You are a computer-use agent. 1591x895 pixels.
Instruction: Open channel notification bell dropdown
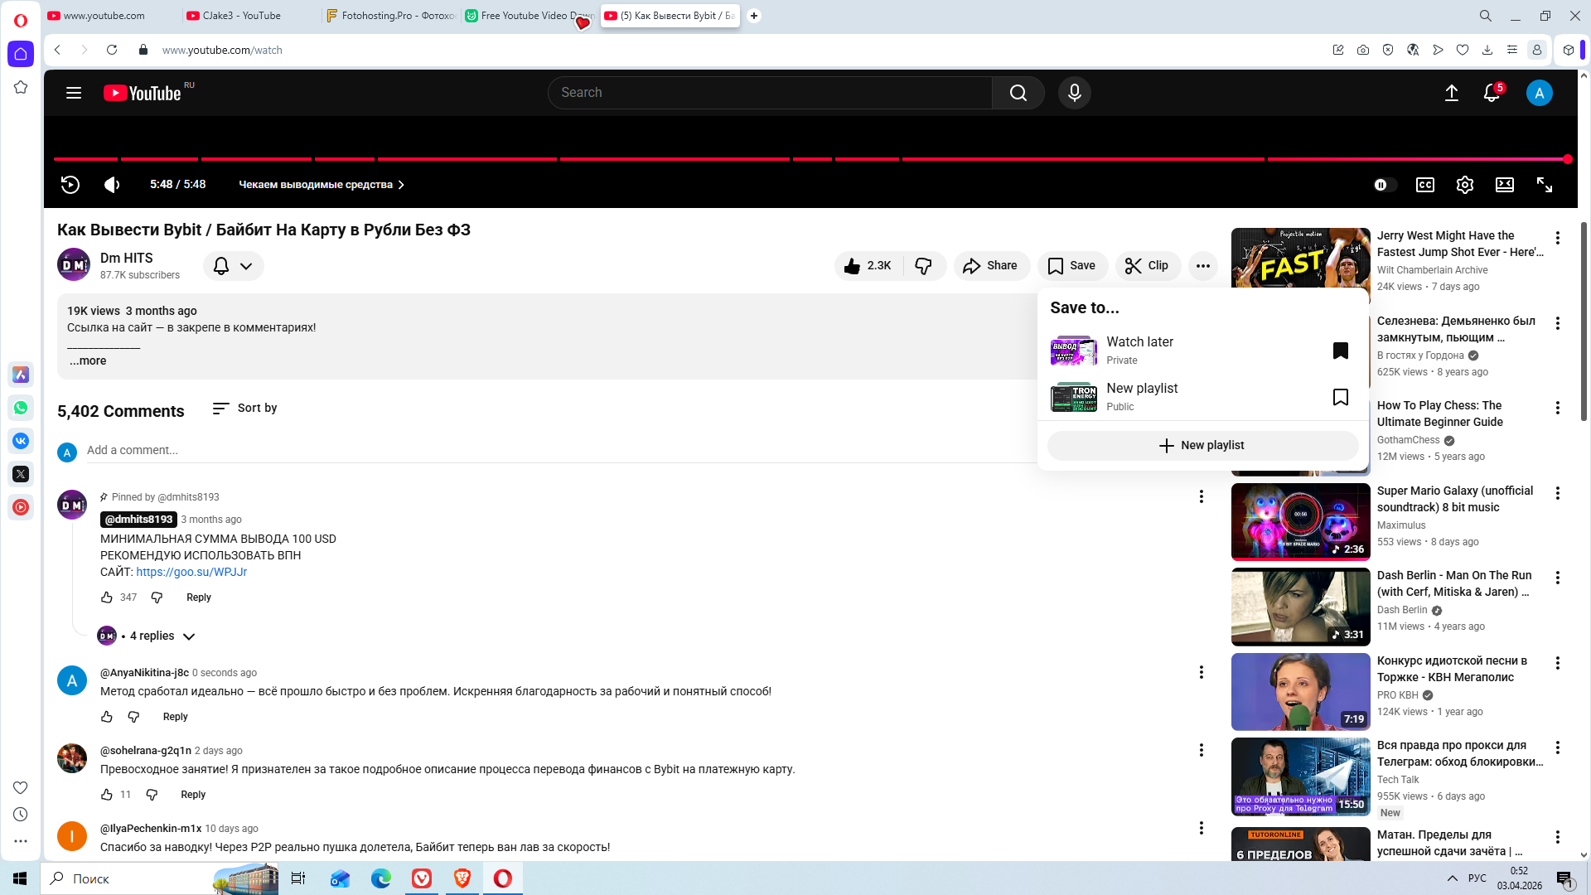233,266
